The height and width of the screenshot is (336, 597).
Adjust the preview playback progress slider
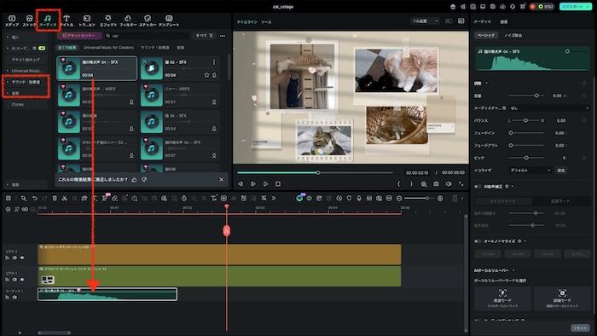[316, 173]
